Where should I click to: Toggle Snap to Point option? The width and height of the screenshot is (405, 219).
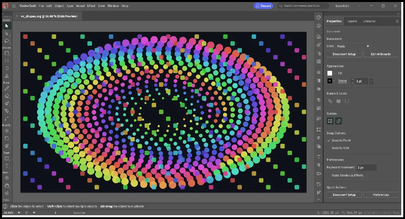click(x=341, y=140)
